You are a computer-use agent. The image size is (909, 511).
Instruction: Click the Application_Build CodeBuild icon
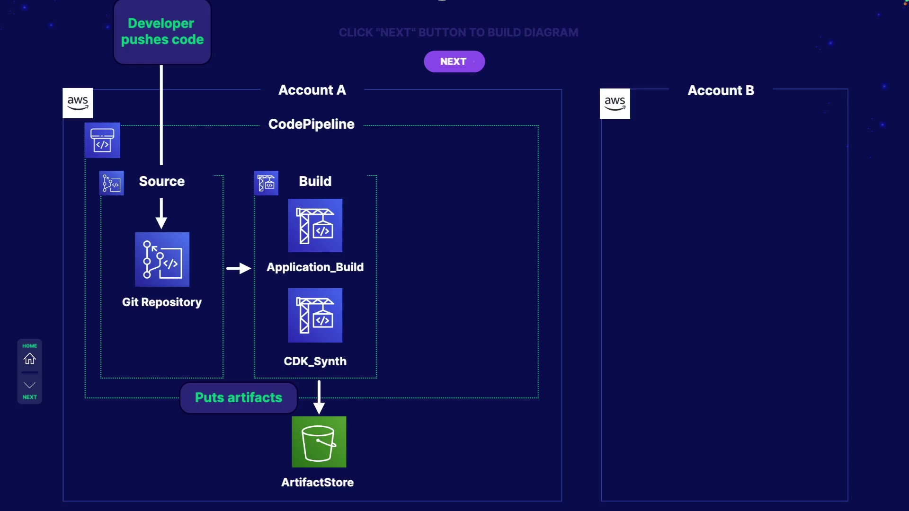click(x=315, y=225)
